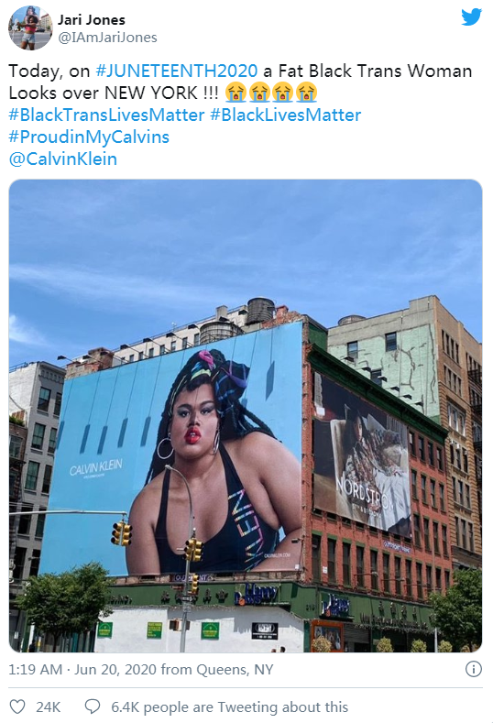Click the 1:19 AM Jun 20, 2020 timestamp
This screenshot has width=493, height=723.
pos(82,669)
